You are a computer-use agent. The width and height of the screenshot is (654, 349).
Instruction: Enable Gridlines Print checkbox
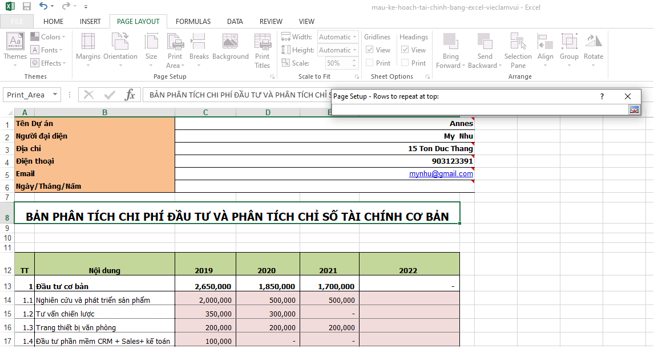click(x=370, y=63)
